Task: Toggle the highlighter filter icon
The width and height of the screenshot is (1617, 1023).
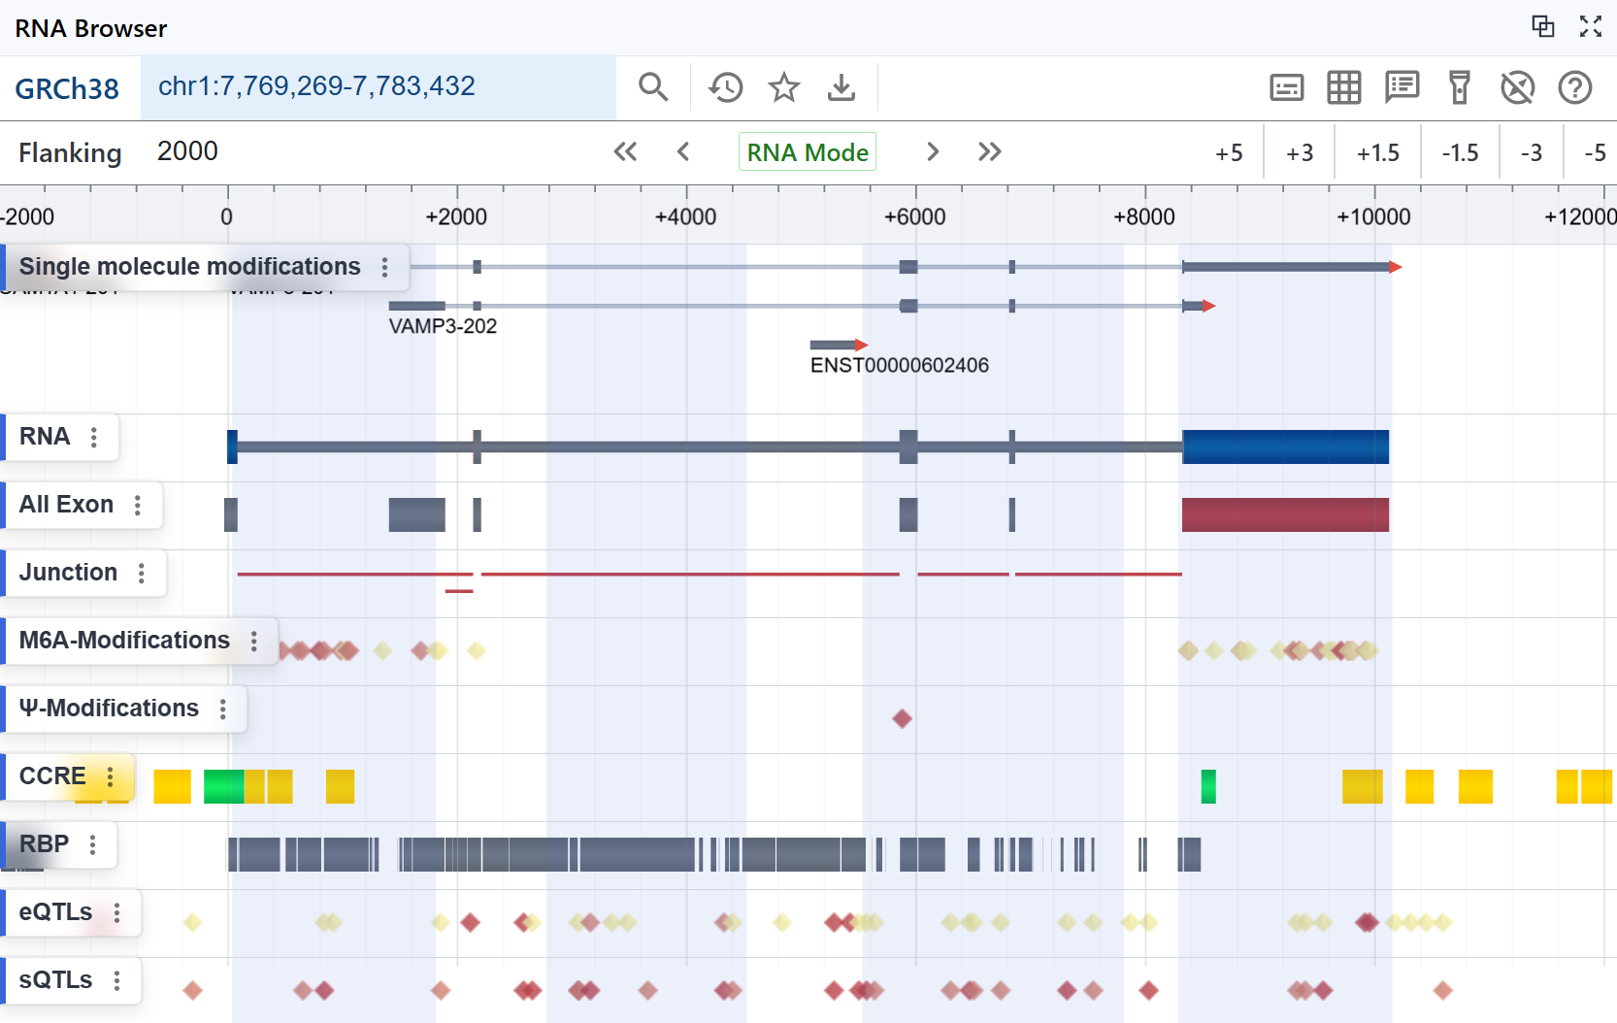Action: pos(1459,87)
